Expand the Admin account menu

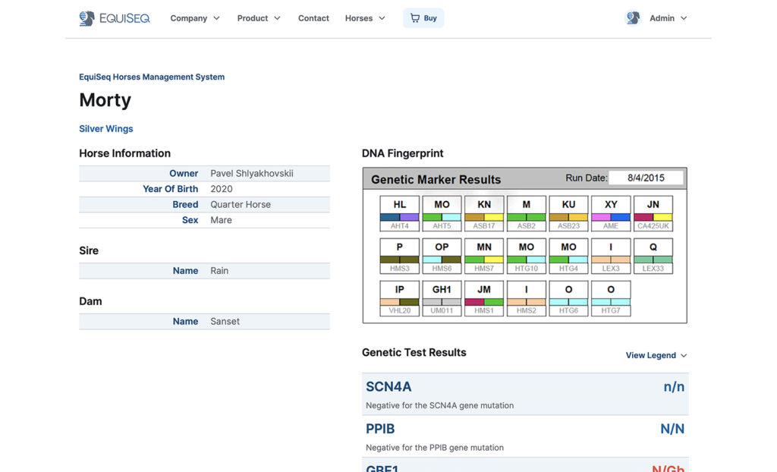(x=668, y=18)
